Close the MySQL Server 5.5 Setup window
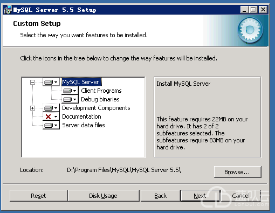Image resolution: width=275 pixels, height=213 pixels. 263,10
